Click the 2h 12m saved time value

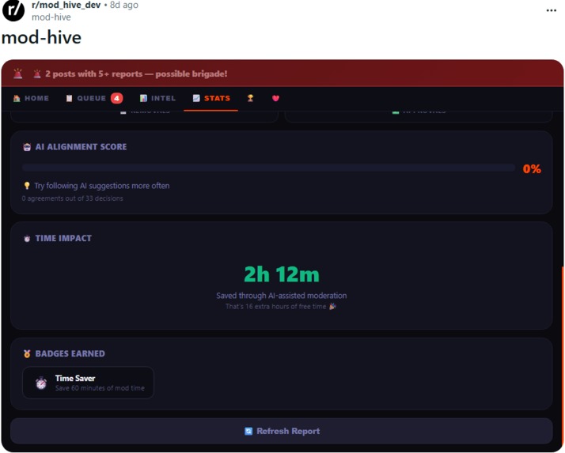(x=282, y=274)
